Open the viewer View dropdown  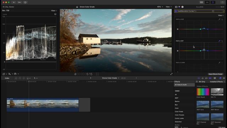click(x=169, y=7)
